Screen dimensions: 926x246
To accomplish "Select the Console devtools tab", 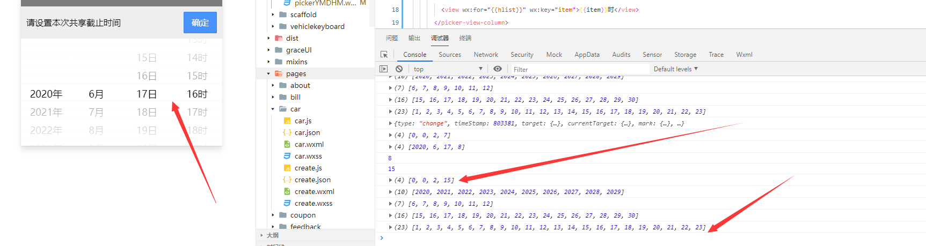I will pos(415,55).
